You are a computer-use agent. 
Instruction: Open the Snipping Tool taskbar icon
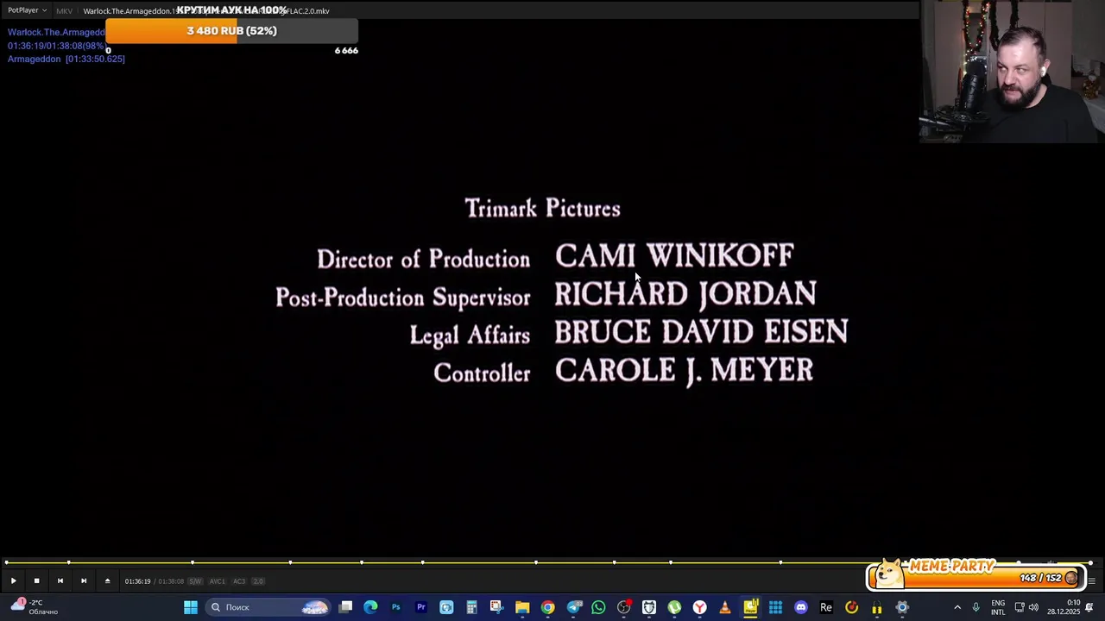click(496, 607)
